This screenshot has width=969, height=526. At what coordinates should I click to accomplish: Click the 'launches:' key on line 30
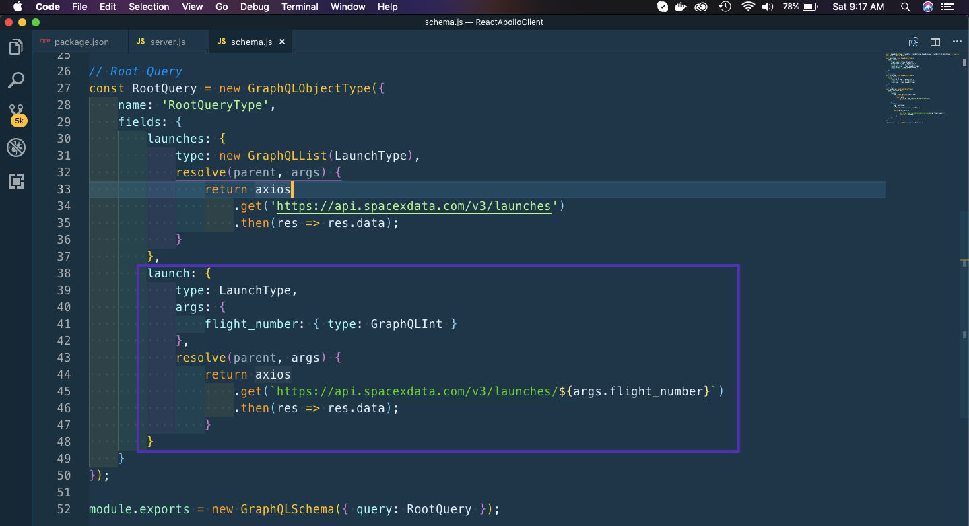[x=179, y=139]
